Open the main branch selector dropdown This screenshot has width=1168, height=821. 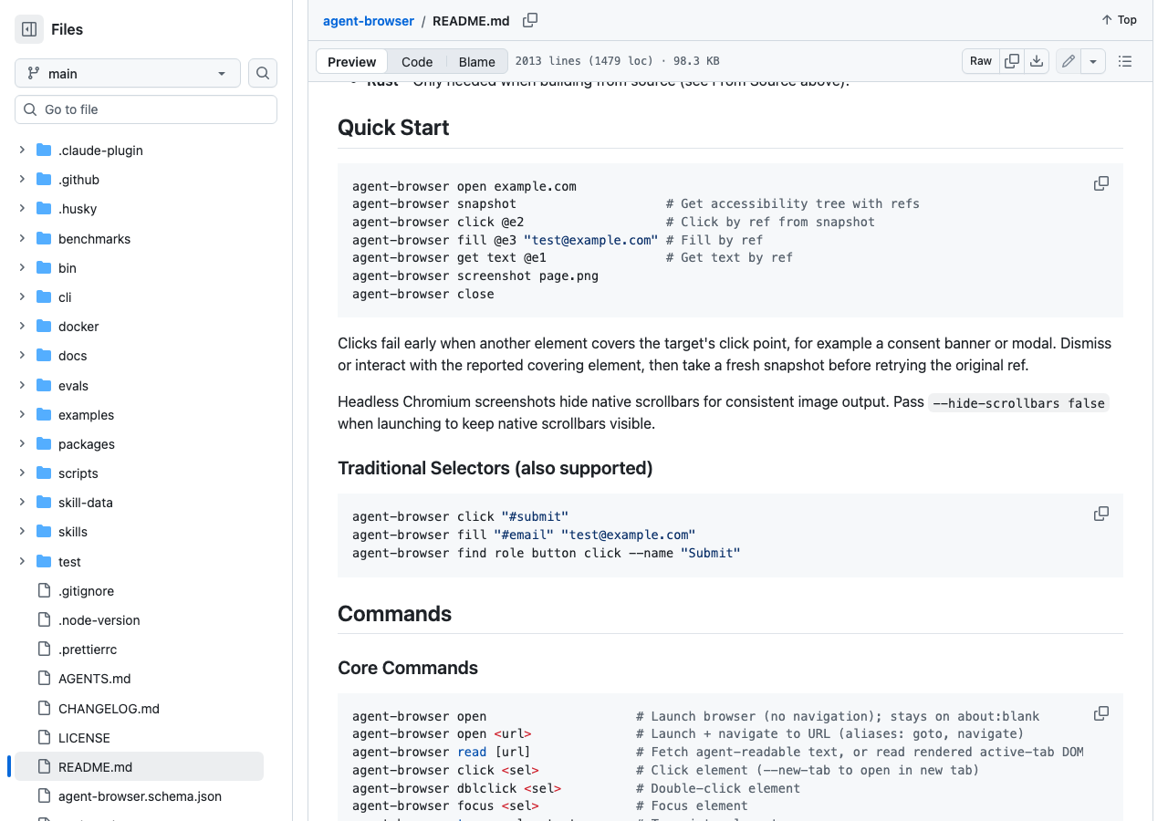pyautogui.click(x=128, y=73)
